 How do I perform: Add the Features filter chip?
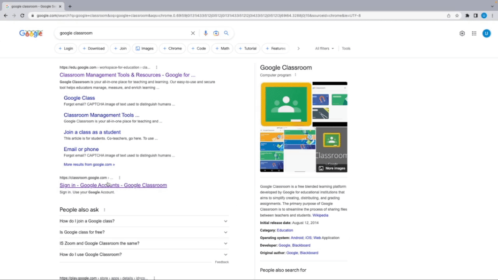coord(276,49)
